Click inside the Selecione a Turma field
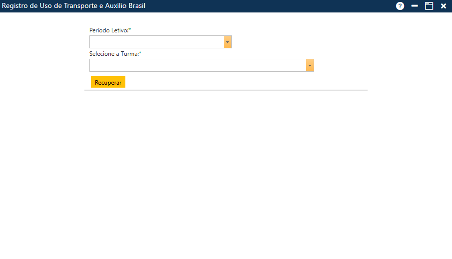The width and height of the screenshot is (452, 259). click(x=197, y=65)
